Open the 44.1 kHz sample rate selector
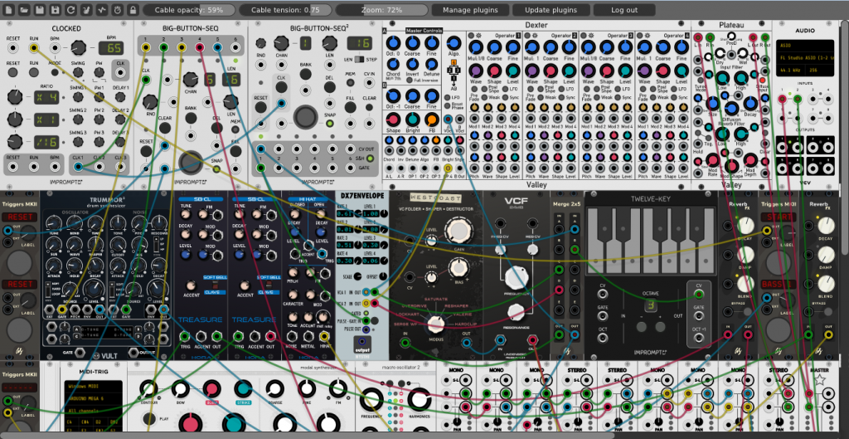 791,71
